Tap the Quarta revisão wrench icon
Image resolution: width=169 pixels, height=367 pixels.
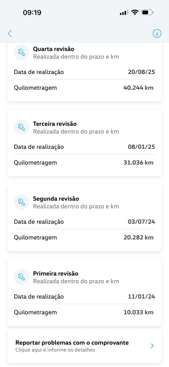(22, 52)
